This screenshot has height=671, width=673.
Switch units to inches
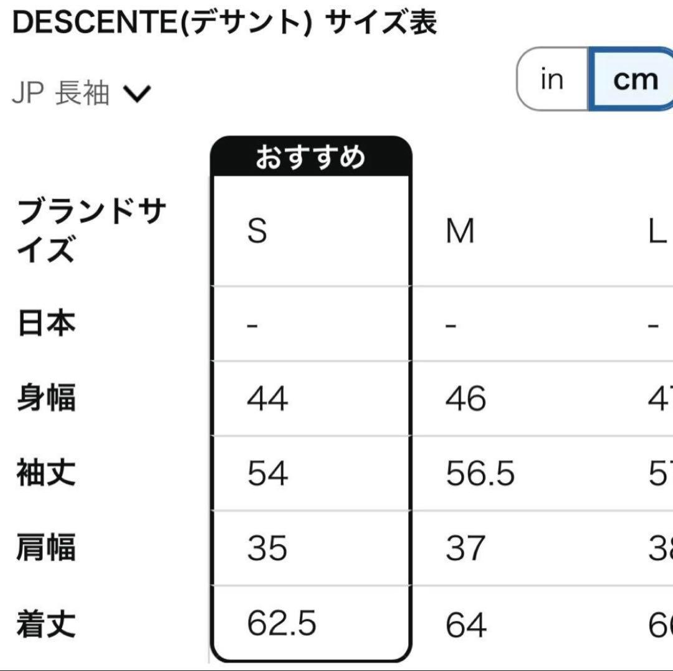click(x=551, y=80)
